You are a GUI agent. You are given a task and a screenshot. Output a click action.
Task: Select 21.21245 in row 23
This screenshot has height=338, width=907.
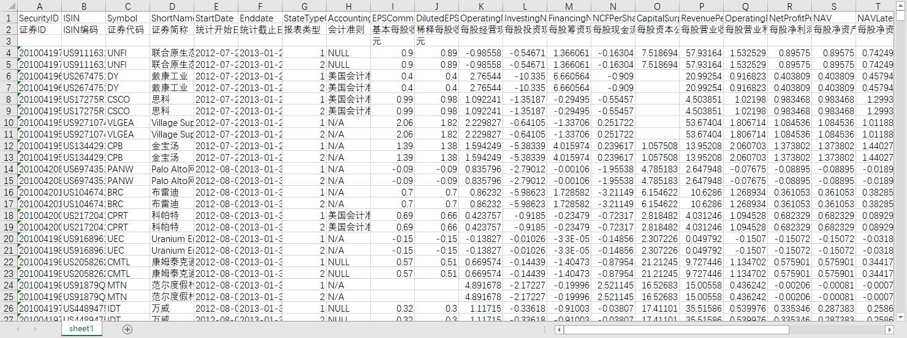pyautogui.click(x=657, y=273)
